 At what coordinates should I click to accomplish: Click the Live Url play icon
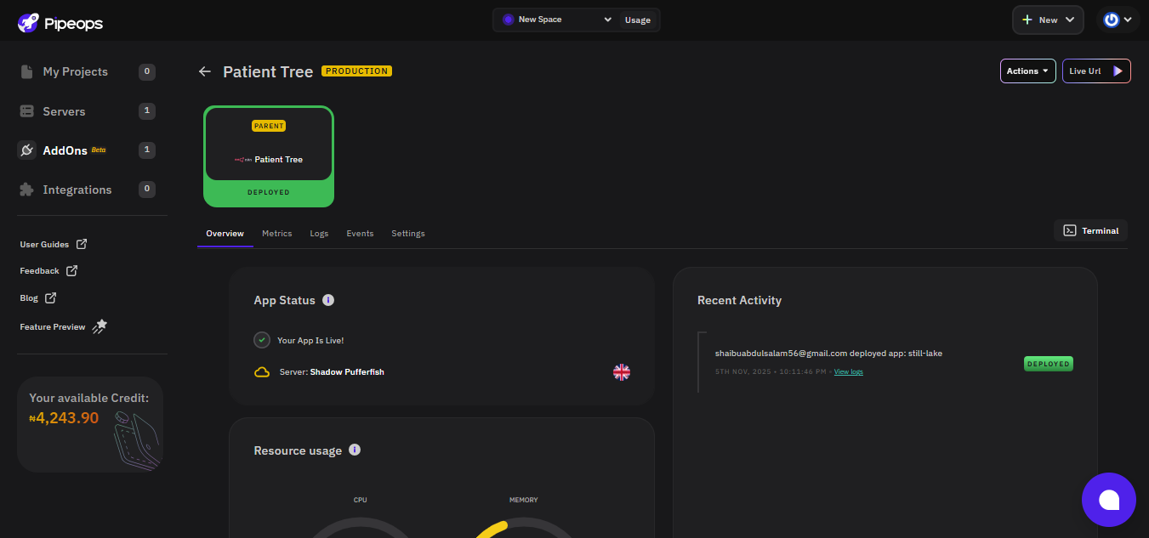[1118, 71]
